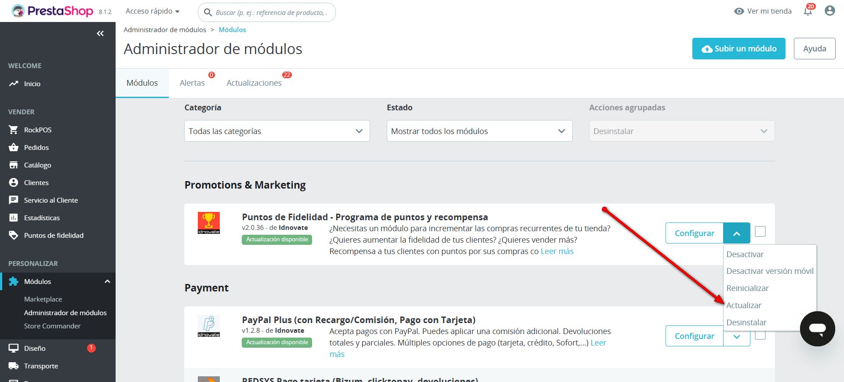Choose Actualizar from the module menu
The width and height of the screenshot is (844, 382).
click(744, 306)
